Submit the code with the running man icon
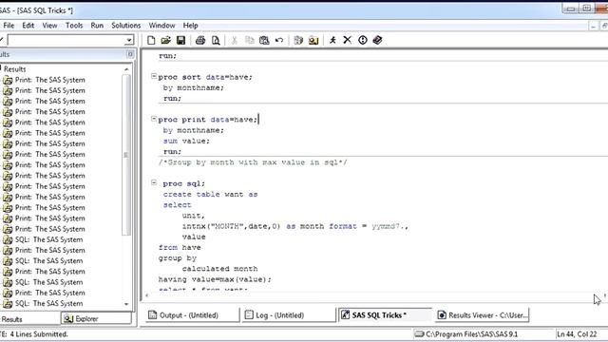This screenshot has width=608, height=342. pos(332,40)
